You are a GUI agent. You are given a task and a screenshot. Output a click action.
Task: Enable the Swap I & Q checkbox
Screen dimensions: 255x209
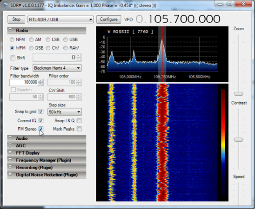point(79,121)
